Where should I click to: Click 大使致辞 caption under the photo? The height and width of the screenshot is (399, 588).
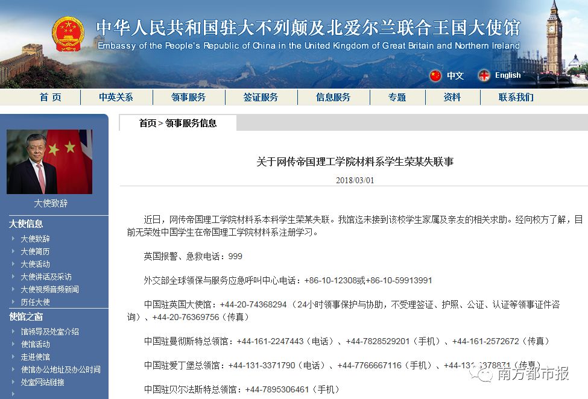[51, 204]
